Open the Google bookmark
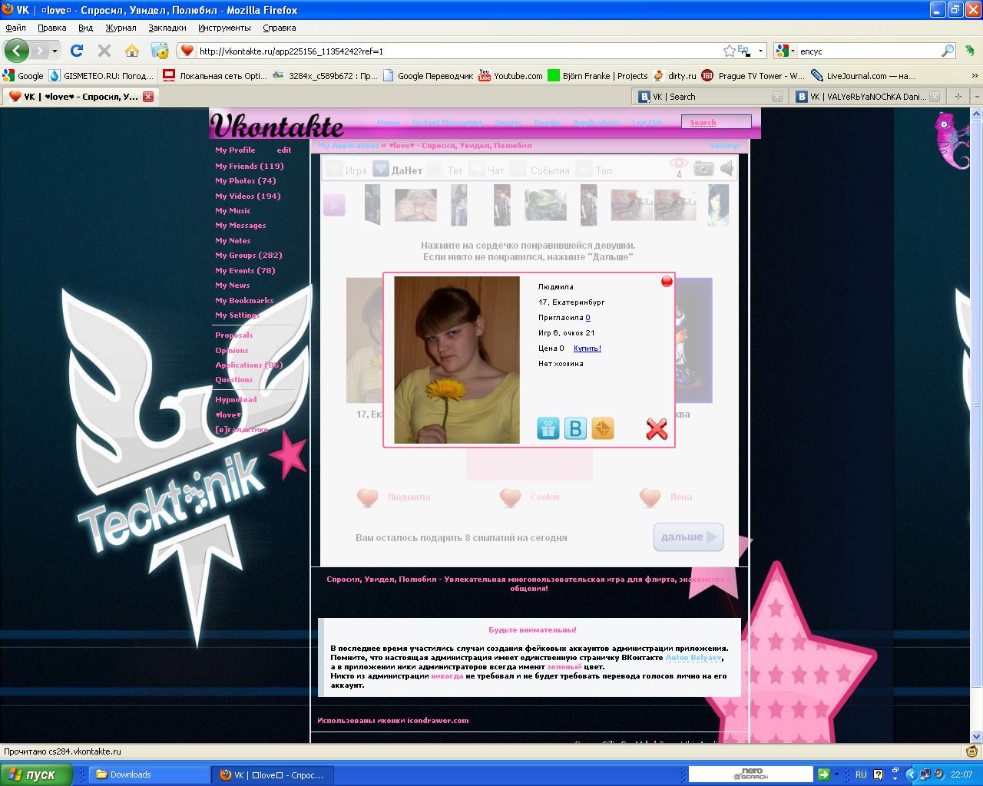This screenshot has width=983, height=786. pos(23,76)
